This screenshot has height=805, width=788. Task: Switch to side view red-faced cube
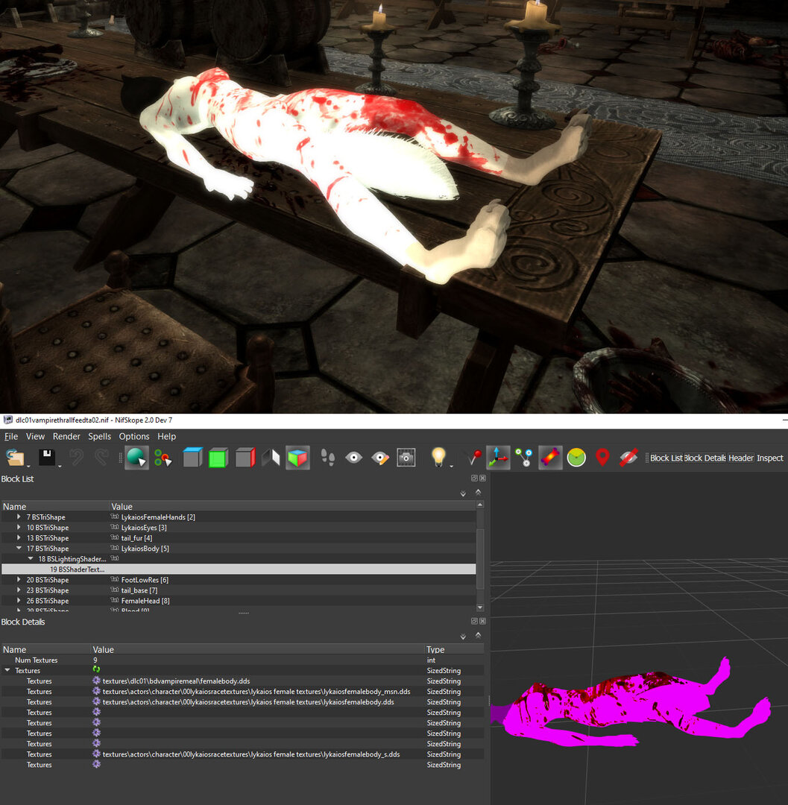(x=245, y=458)
